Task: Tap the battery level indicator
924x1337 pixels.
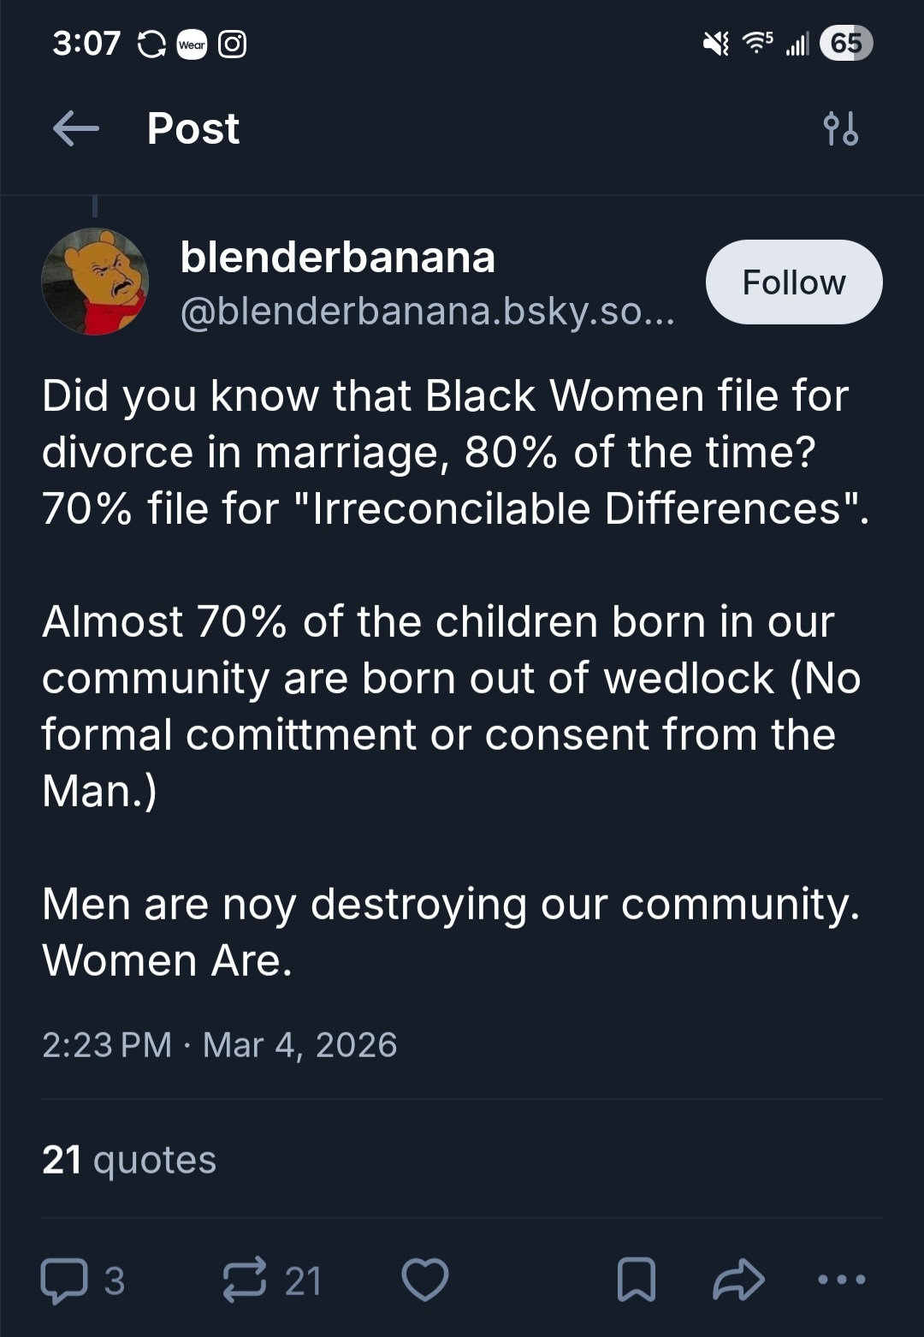Action: (845, 43)
